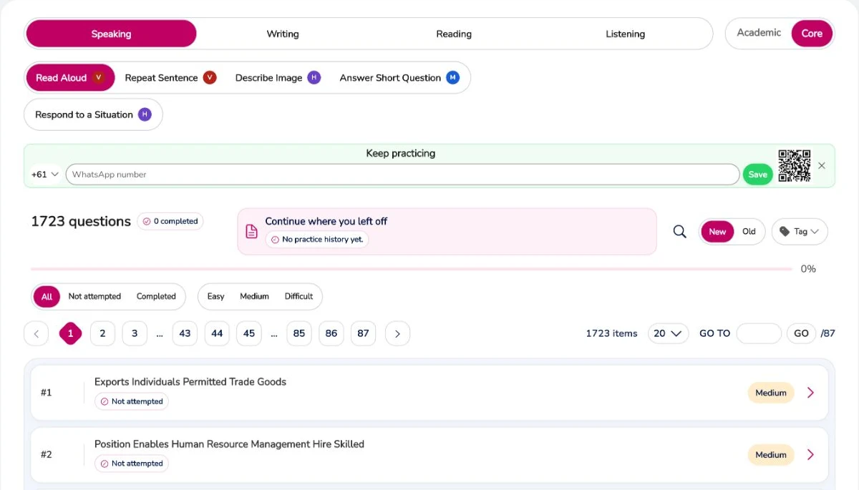This screenshot has width=859, height=490.
Task: Select the Speaking tab
Action: point(111,34)
